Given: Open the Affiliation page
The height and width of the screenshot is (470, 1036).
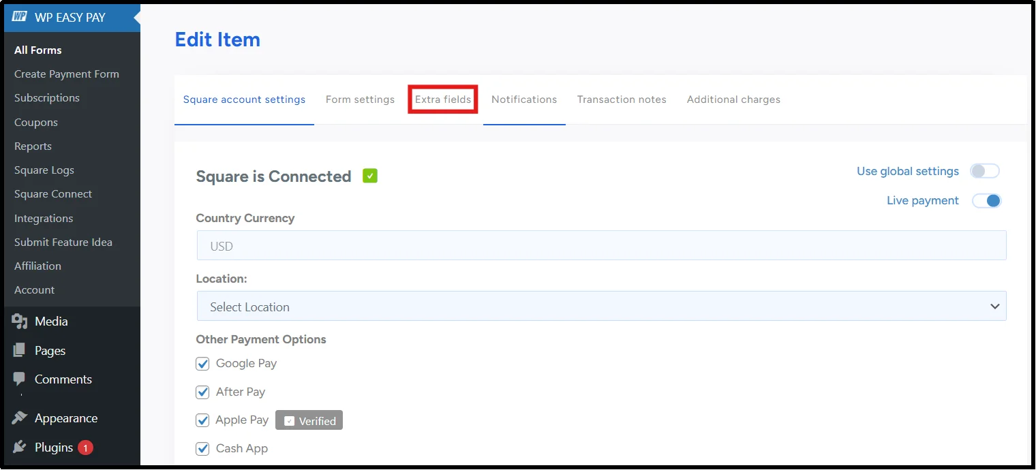Looking at the screenshot, I should (37, 266).
